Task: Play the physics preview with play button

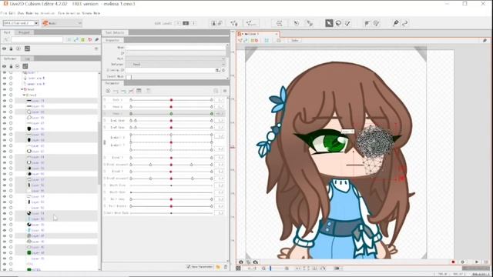Action: tap(477, 262)
